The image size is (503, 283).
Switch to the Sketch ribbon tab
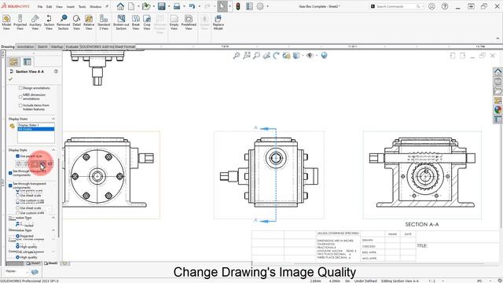[x=42, y=47]
